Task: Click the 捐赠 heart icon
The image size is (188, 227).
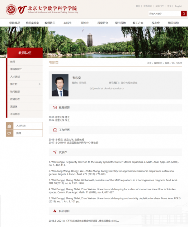Action: pos(9,133)
